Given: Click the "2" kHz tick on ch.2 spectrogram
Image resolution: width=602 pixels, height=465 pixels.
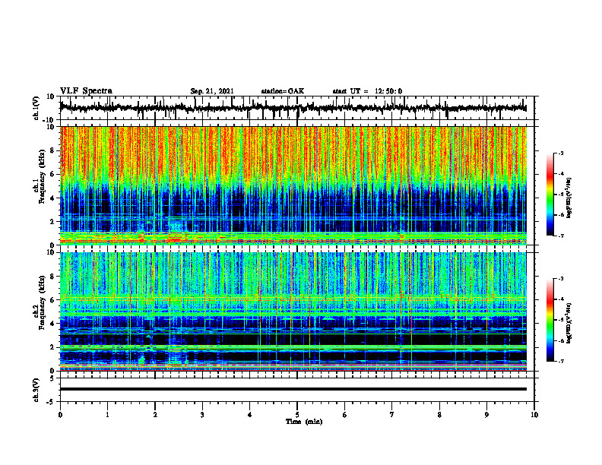Looking at the screenshot, I should [52, 347].
